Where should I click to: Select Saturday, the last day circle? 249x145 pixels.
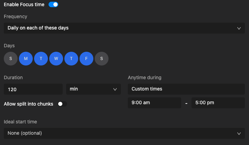(102, 59)
